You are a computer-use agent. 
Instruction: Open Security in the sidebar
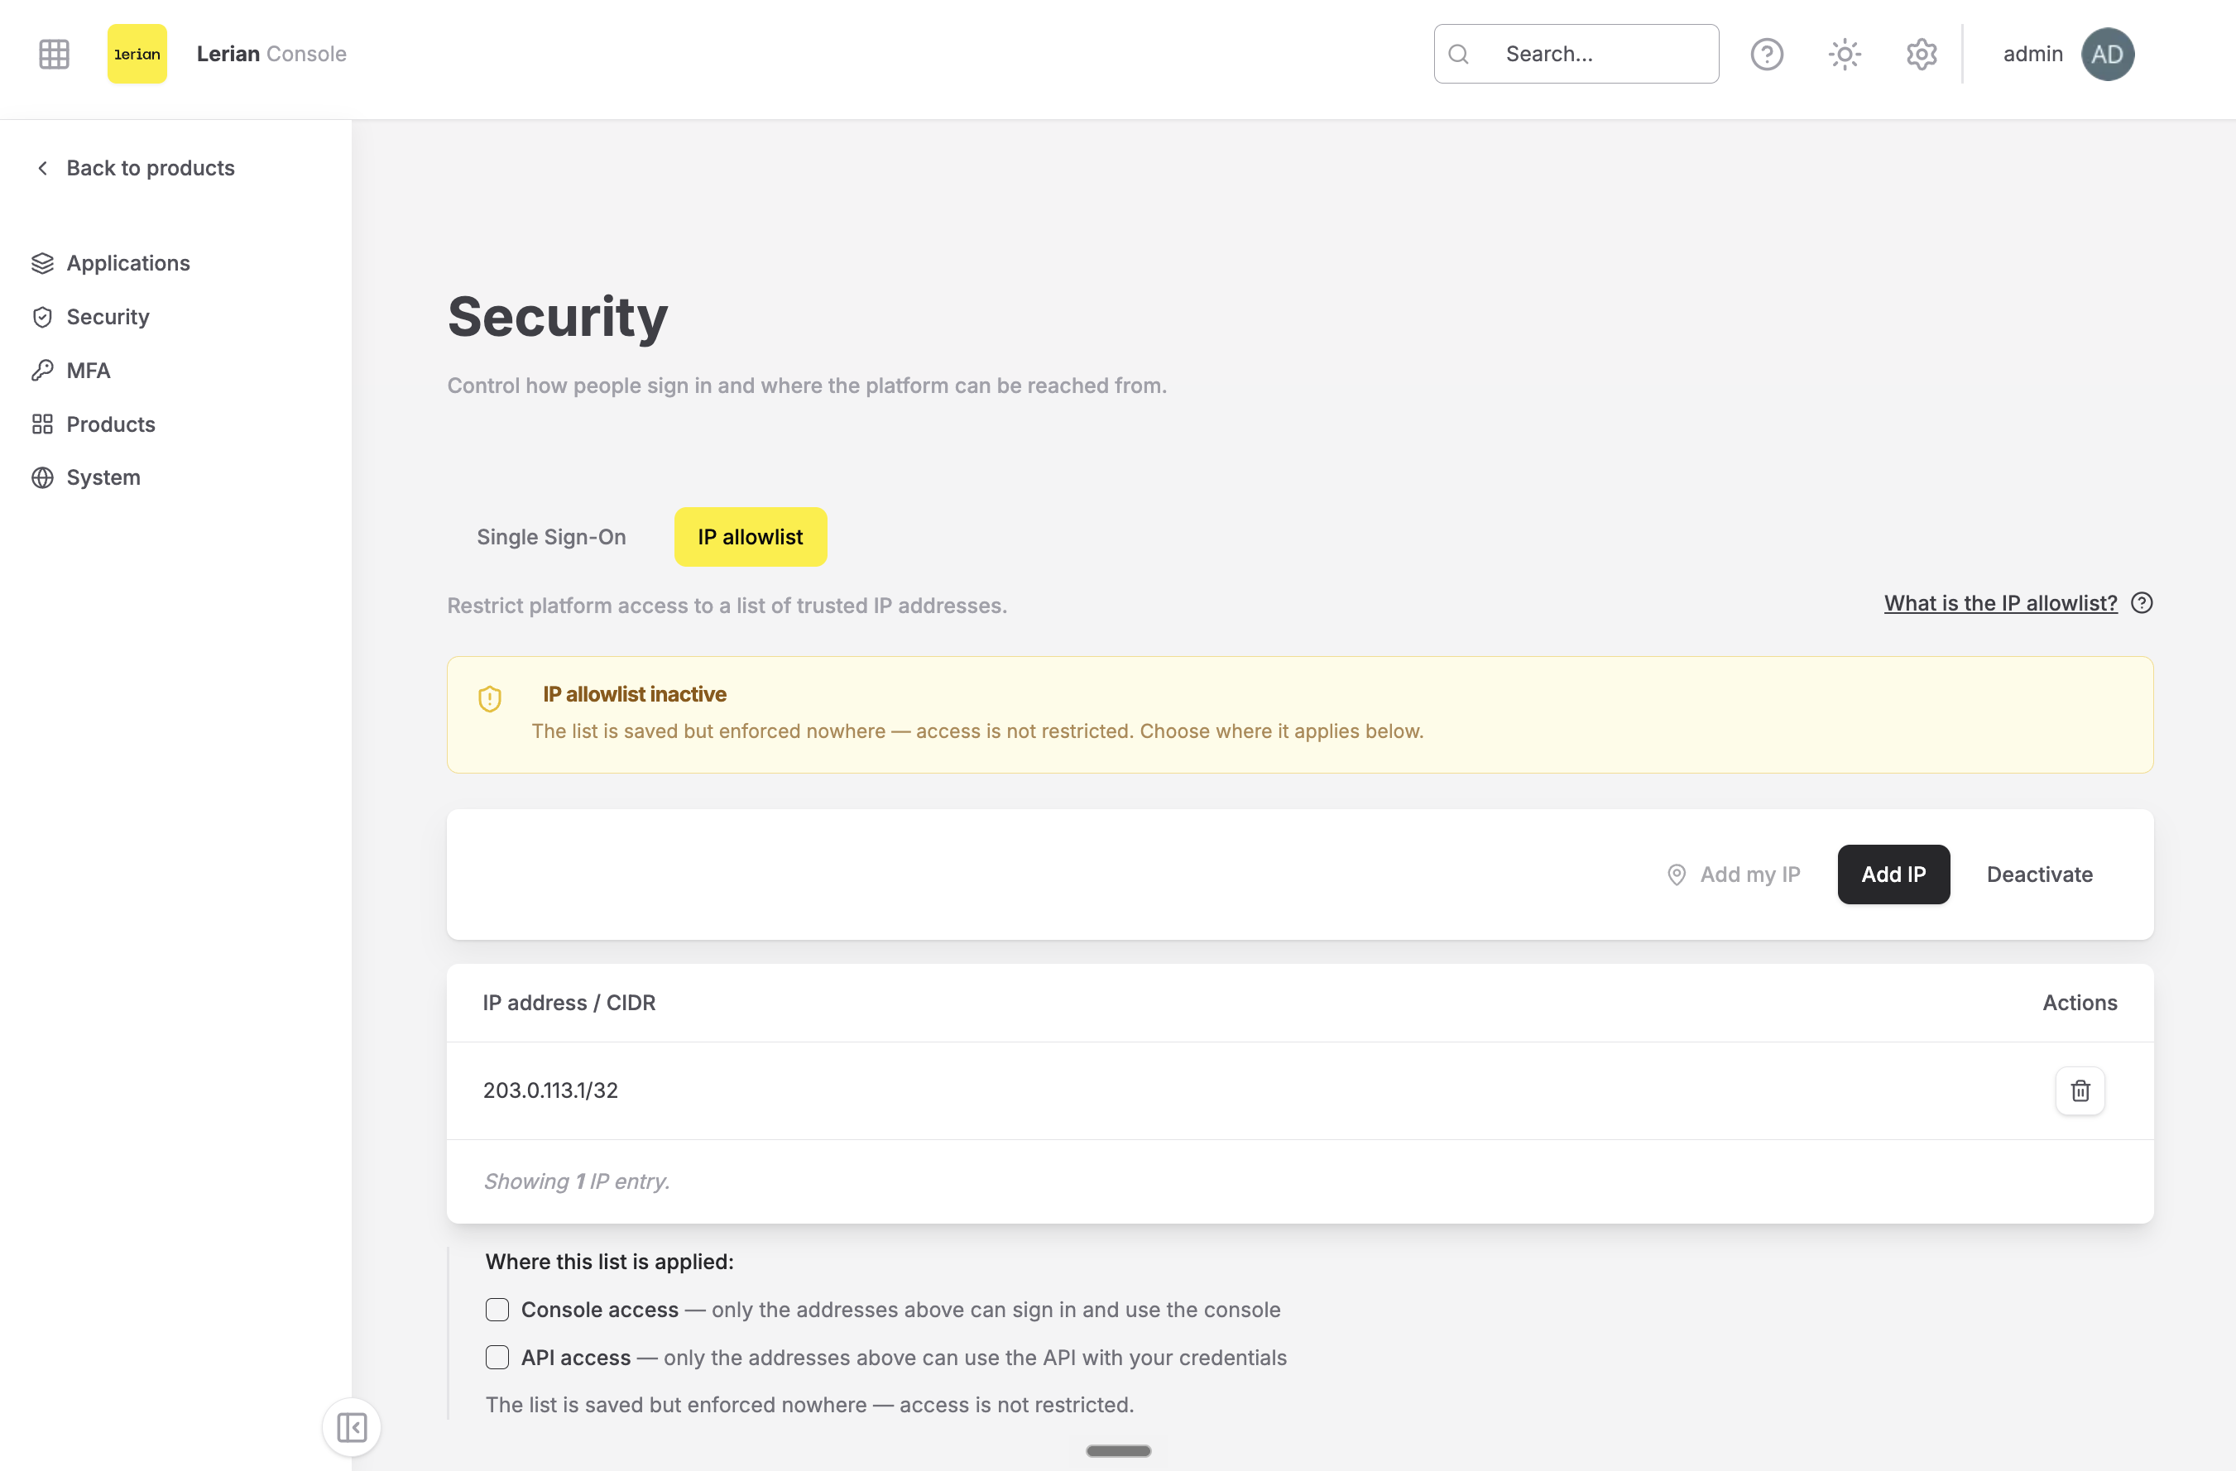tap(107, 317)
